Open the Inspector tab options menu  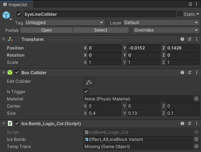pyautogui.click(x=196, y=4)
